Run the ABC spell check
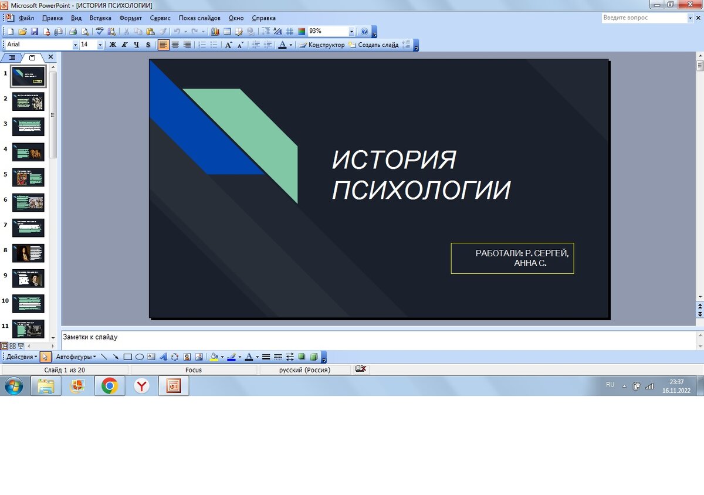Screen dimensions: 704x495 [x=100, y=32]
